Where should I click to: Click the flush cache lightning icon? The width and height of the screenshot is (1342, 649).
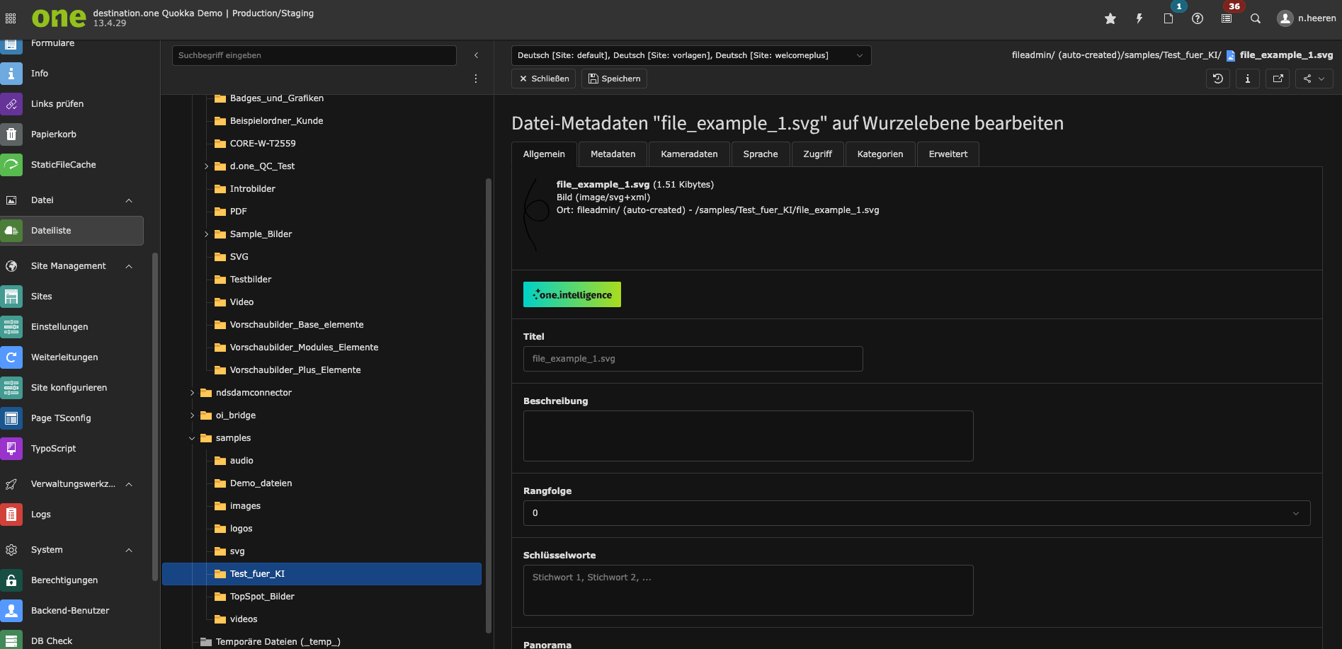[x=1139, y=18]
